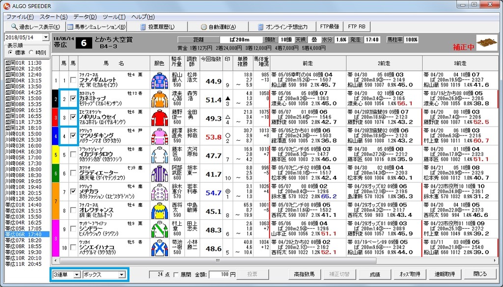Click blue cross silk for シンエイハナコ
The image size is (503, 287).
tap(160, 248)
